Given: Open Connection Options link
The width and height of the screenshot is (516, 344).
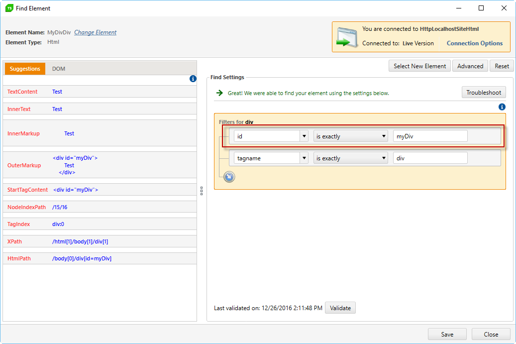Looking at the screenshot, I should (x=475, y=43).
